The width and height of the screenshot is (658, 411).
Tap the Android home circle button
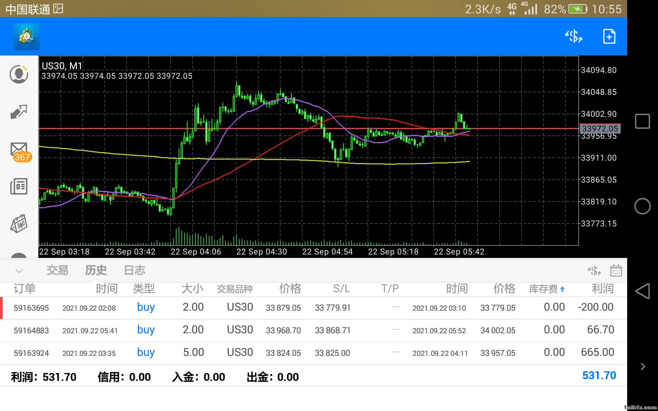click(642, 206)
